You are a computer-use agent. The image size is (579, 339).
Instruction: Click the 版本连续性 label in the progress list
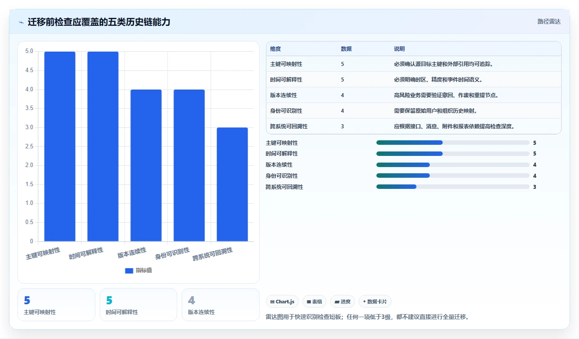279,165
